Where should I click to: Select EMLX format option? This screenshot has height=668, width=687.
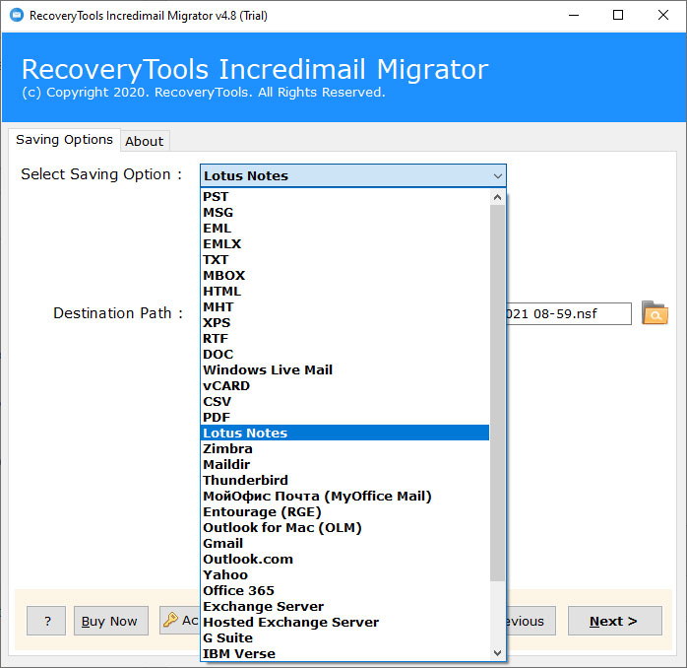pos(344,244)
